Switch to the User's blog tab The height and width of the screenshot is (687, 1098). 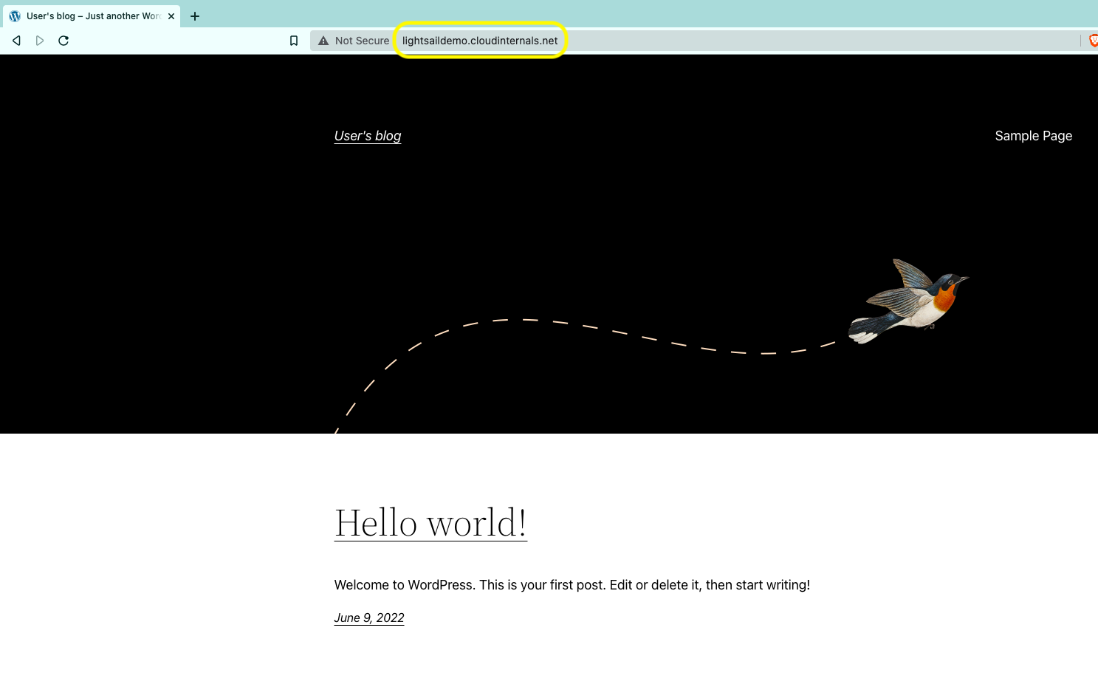tap(89, 16)
